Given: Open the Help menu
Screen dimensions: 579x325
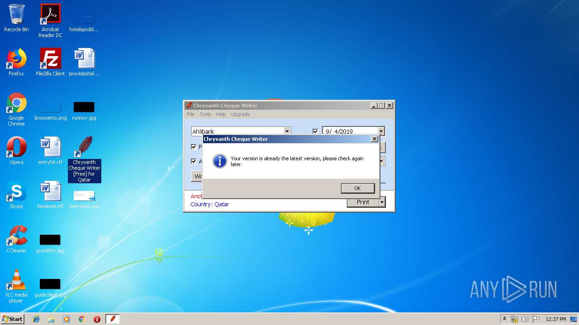Looking at the screenshot, I should pyautogui.click(x=221, y=114).
